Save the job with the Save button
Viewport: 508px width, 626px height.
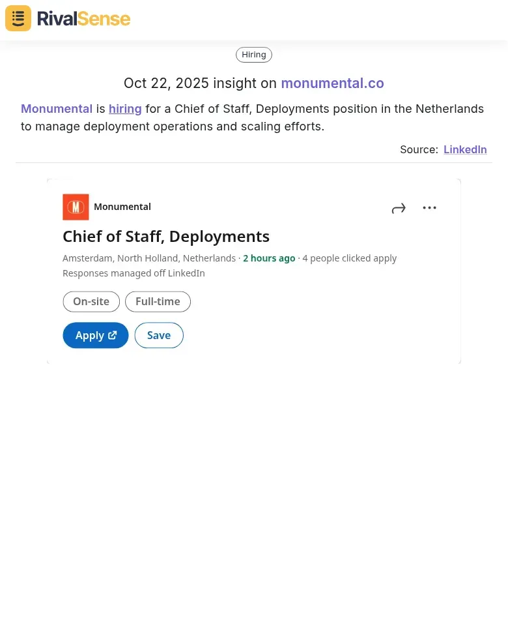(x=159, y=335)
